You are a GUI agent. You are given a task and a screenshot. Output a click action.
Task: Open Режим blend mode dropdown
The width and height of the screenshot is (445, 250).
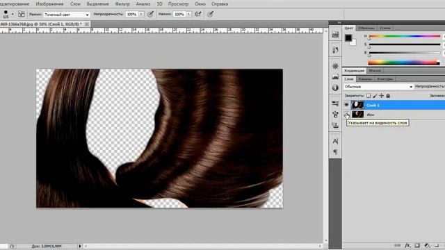[67, 15]
